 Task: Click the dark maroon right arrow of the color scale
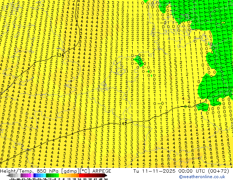(105, 176)
